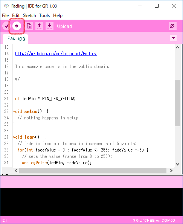Click the 'void setup()' line
183x224 pixels.
pyautogui.click(x=31, y=111)
